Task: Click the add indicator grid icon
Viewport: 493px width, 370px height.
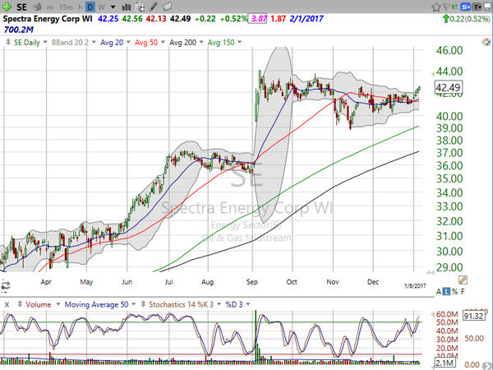Action: click(x=140, y=7)
